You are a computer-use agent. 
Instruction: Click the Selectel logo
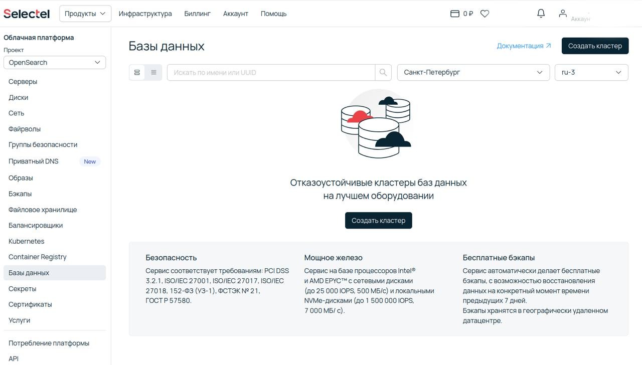(x=26, y=14)
